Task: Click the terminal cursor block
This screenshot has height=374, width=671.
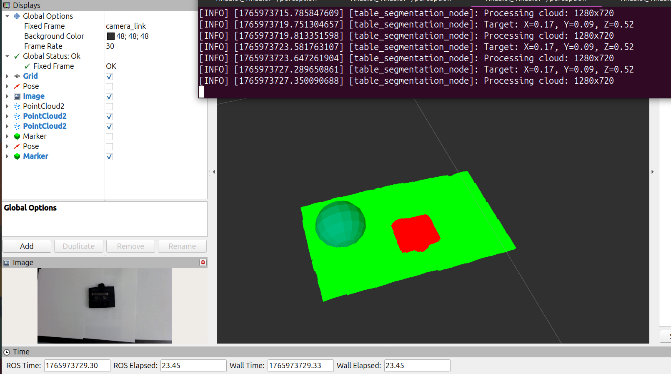Action: click(201, 92)
